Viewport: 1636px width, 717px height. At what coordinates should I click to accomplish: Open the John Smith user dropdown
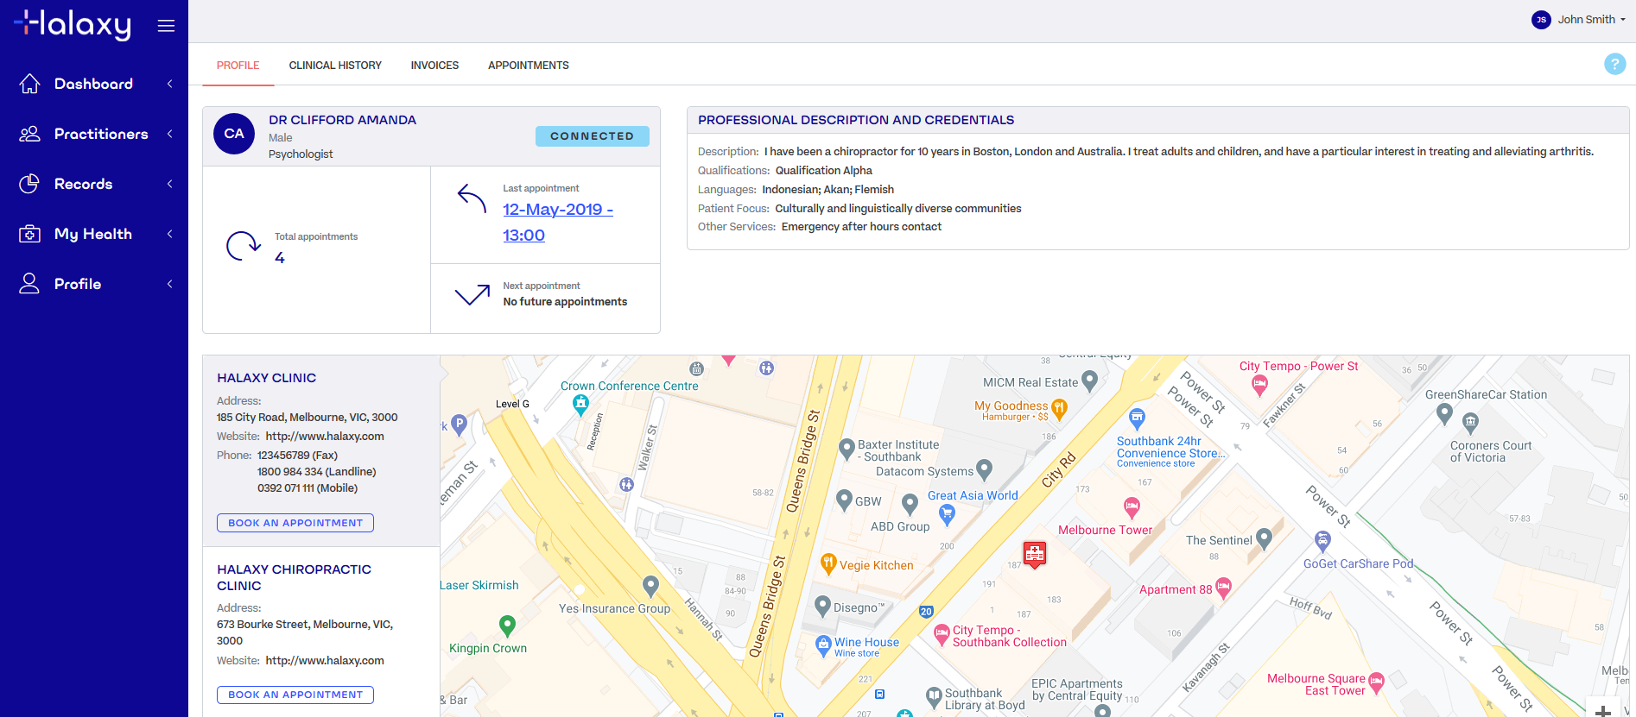tap(1579, 20)
